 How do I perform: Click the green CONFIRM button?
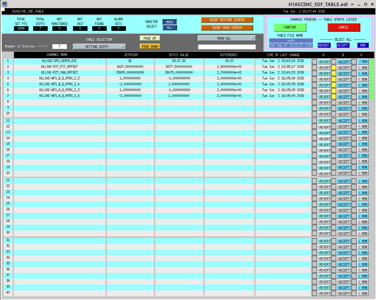coord(290,27)
